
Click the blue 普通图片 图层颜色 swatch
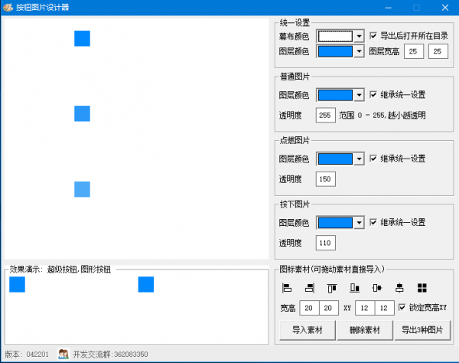[x=335, y=95]
